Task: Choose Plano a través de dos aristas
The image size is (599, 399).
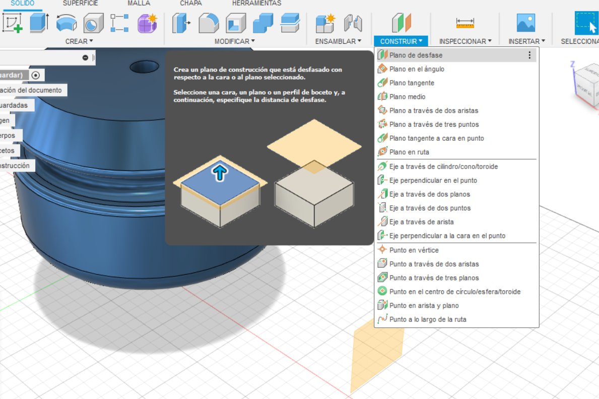Action: point(456,111)
